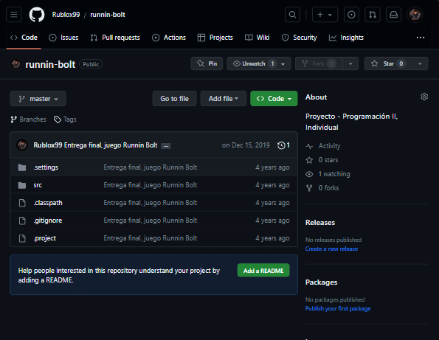Click the disabled Fork button

click(319, 63)
